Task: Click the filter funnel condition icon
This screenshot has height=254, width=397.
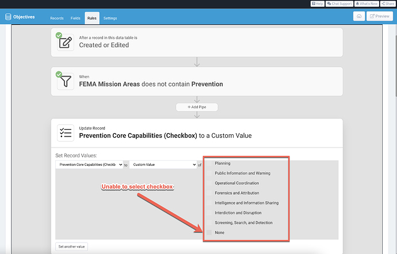Action: click(66, 81)
